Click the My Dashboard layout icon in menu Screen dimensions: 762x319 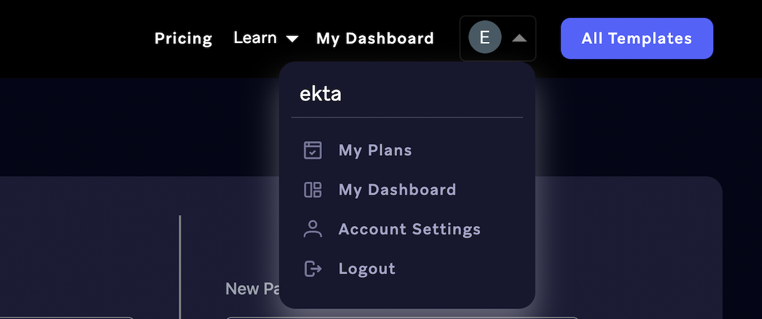[313, 190]
